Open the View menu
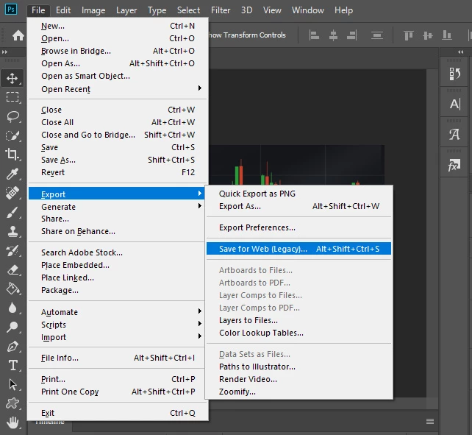The width and height of the screenshot is (472, 435). (272, 10)
